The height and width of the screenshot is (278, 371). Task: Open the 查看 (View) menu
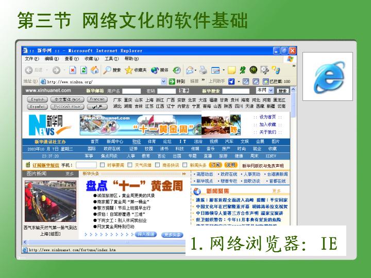point(72,59)
